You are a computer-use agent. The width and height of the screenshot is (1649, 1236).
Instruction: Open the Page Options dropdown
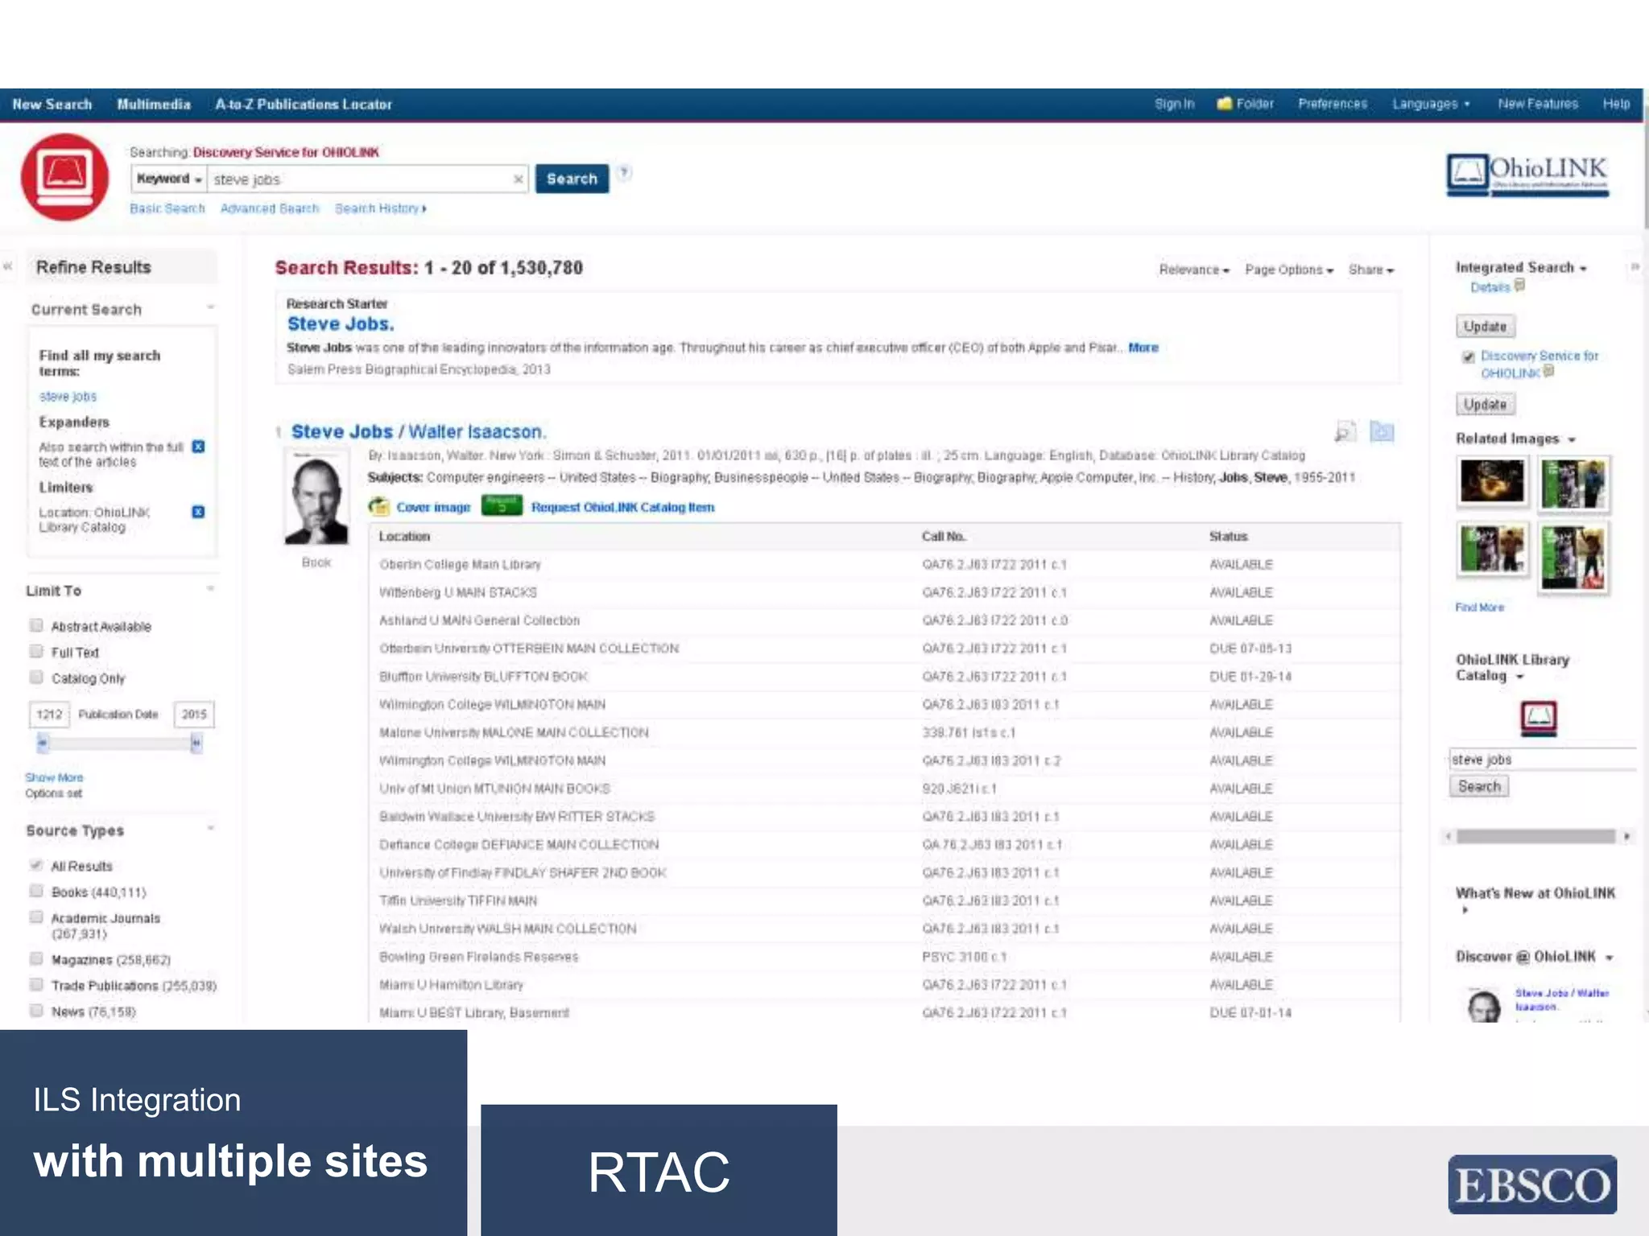click(x=1289, y=270)
